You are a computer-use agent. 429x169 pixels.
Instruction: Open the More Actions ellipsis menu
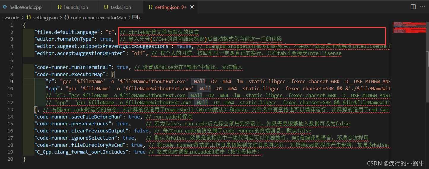tap(423, 7)
